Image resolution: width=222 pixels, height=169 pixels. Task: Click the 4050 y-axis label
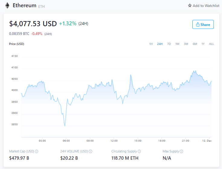[14, 79]
